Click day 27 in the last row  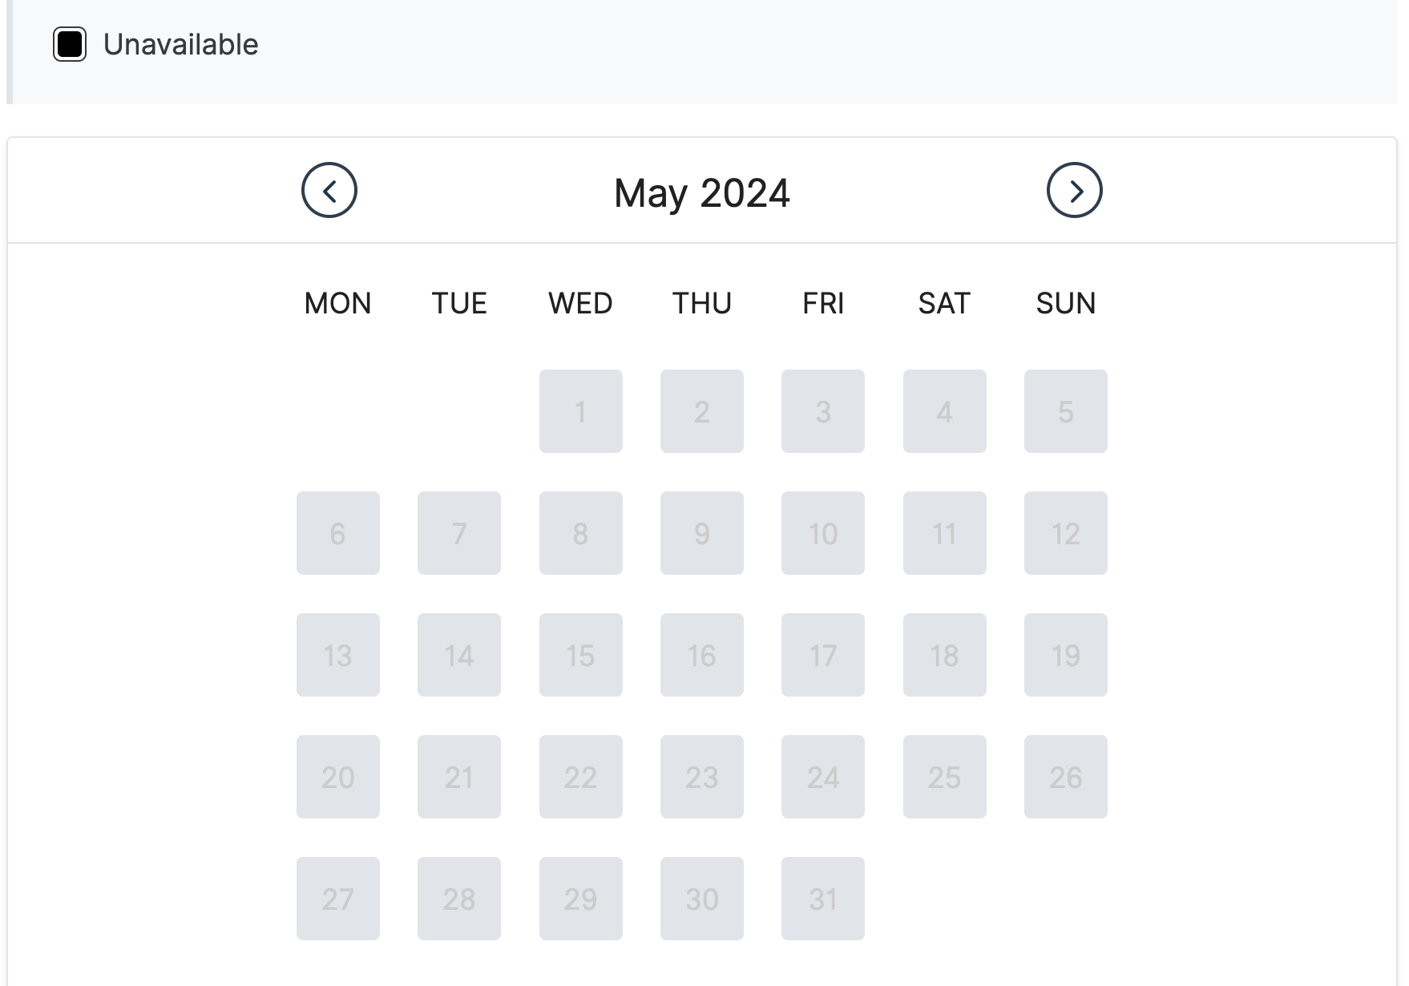337,899
